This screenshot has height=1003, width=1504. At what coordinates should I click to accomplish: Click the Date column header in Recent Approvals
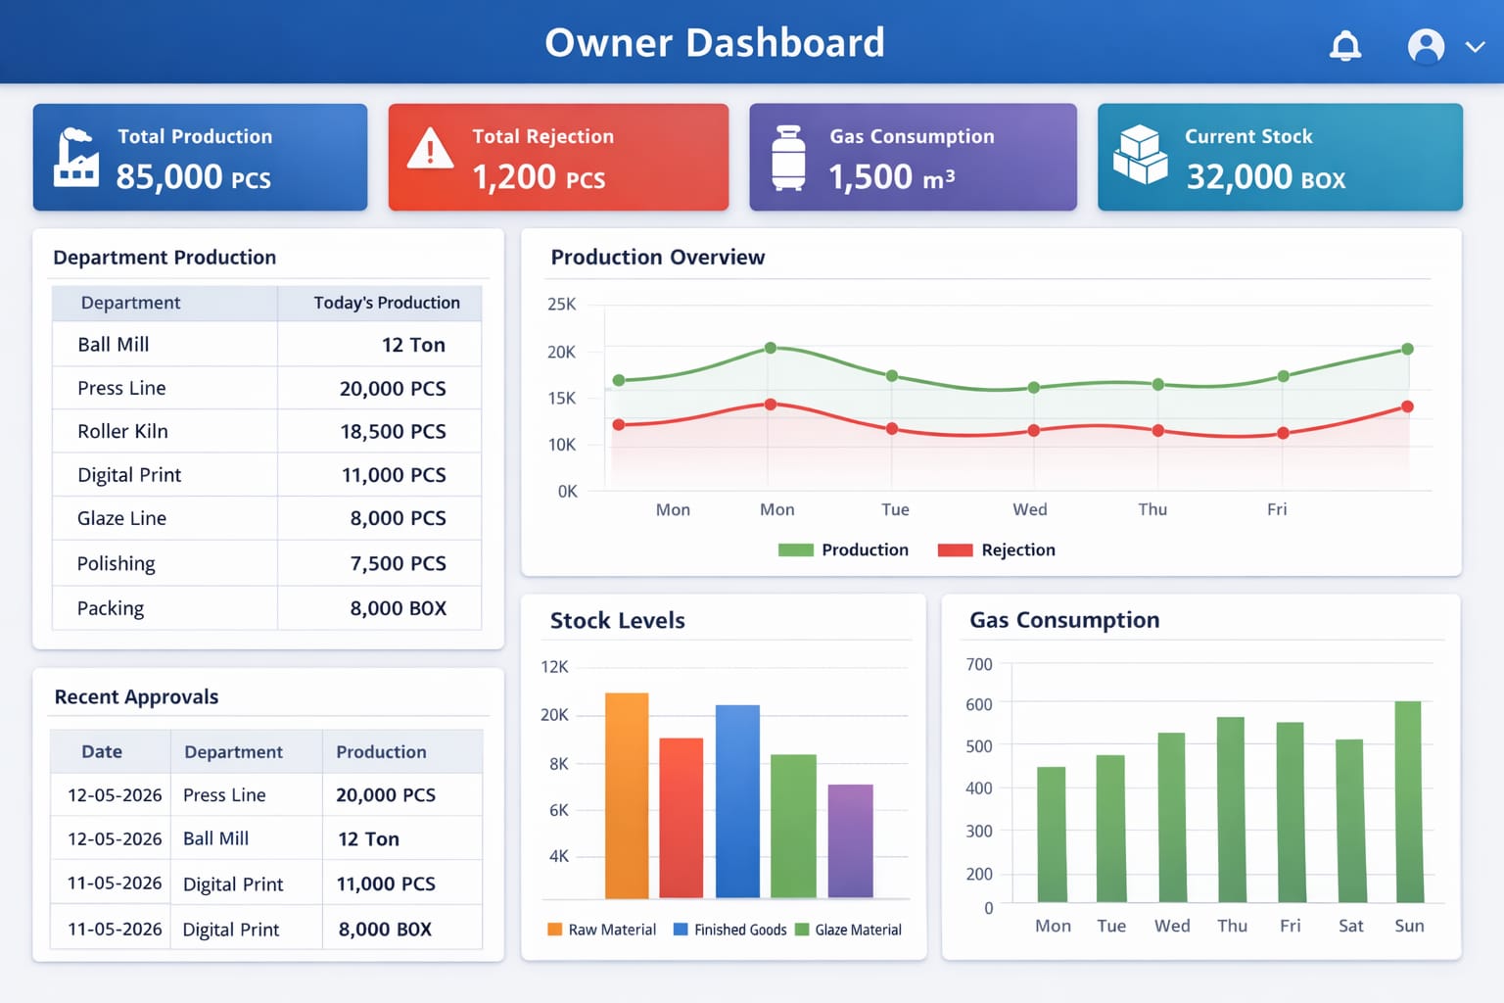coord(102,752)
